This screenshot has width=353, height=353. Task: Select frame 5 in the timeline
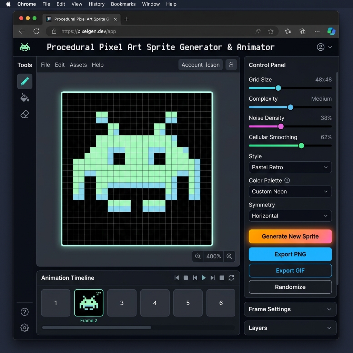click(188, 303)
